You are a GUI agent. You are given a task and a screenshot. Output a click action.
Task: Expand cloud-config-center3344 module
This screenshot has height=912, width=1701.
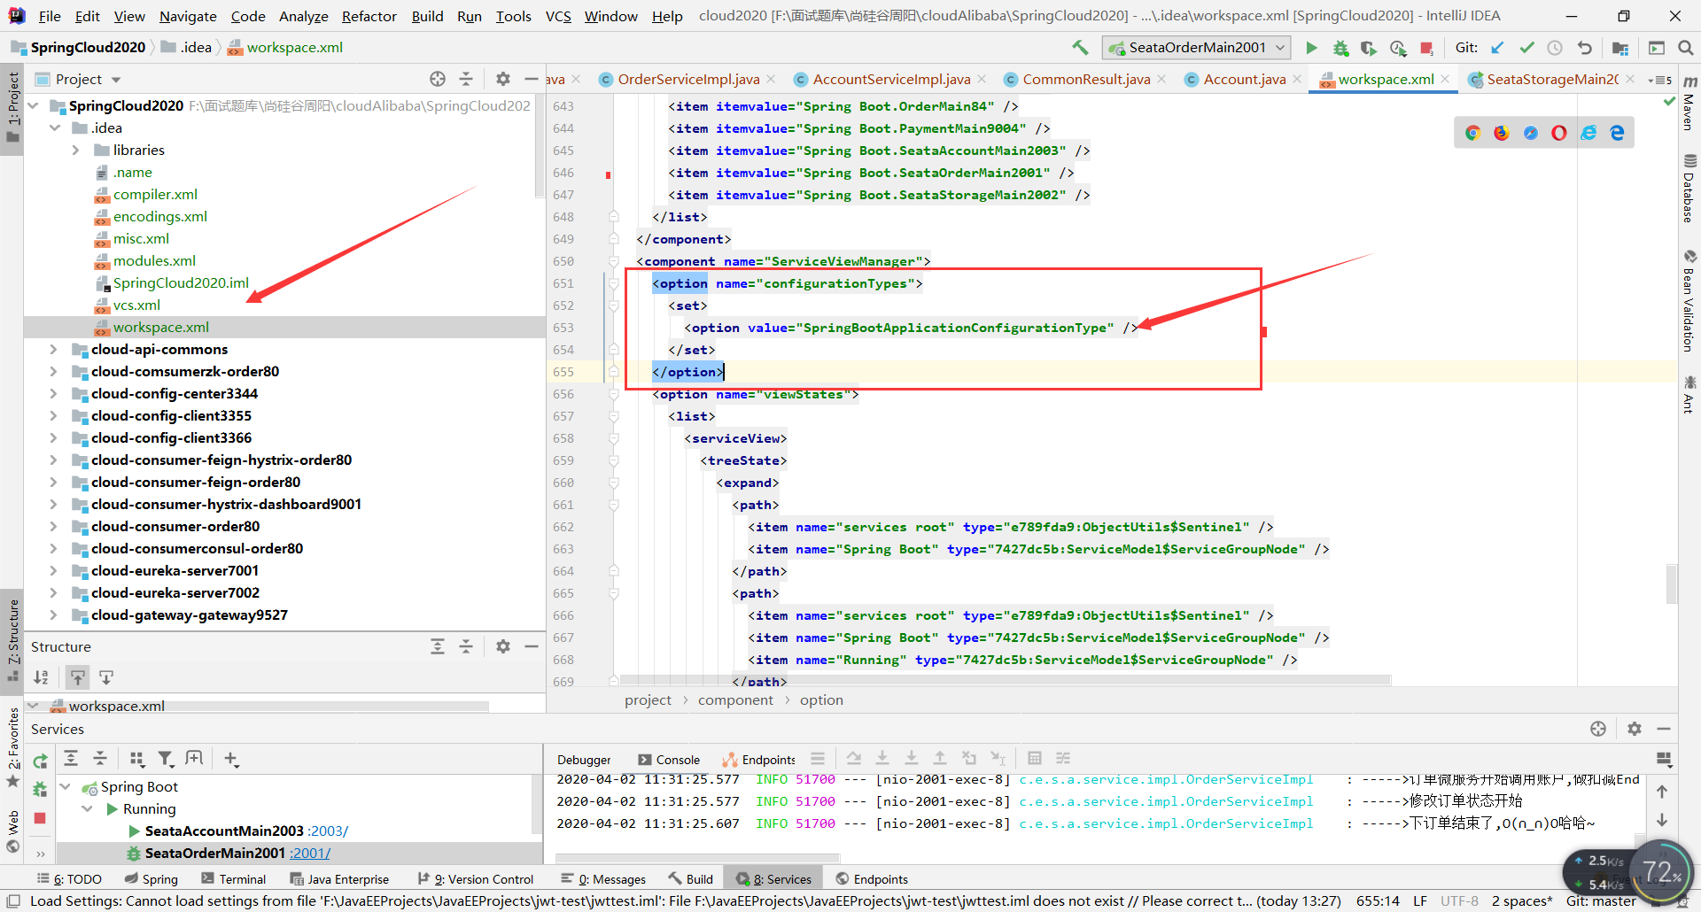pyautogui.click(x=53, y=394)
